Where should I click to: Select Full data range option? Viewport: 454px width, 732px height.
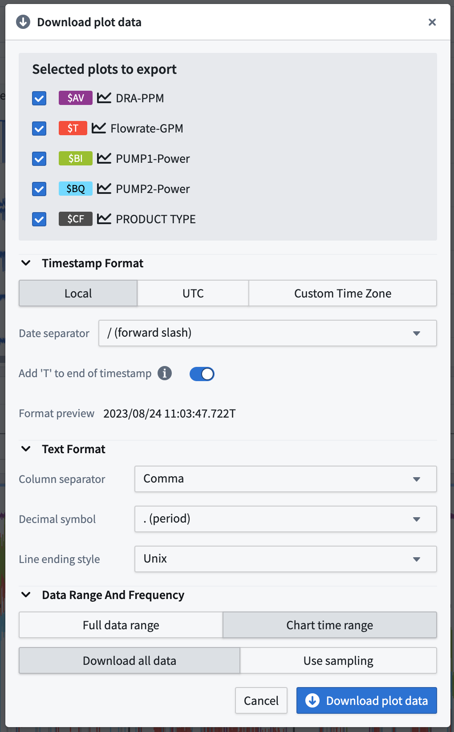121,625
